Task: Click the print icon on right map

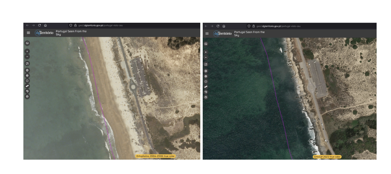Action: 206,97
